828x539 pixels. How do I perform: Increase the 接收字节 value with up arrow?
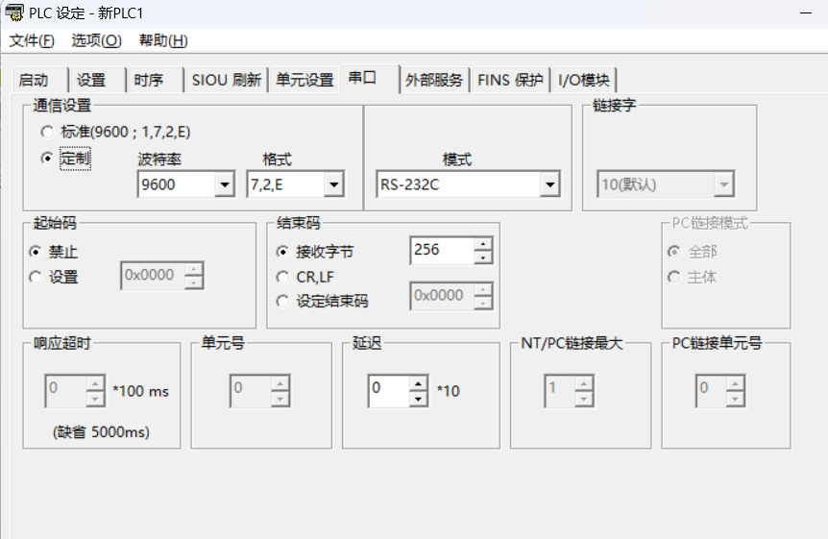482,244
